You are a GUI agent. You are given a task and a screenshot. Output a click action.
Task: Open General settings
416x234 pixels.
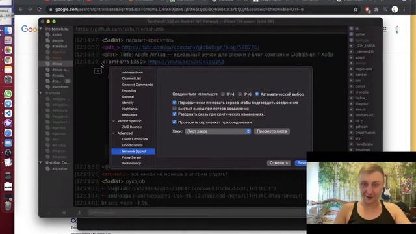[x=128, y=97]
